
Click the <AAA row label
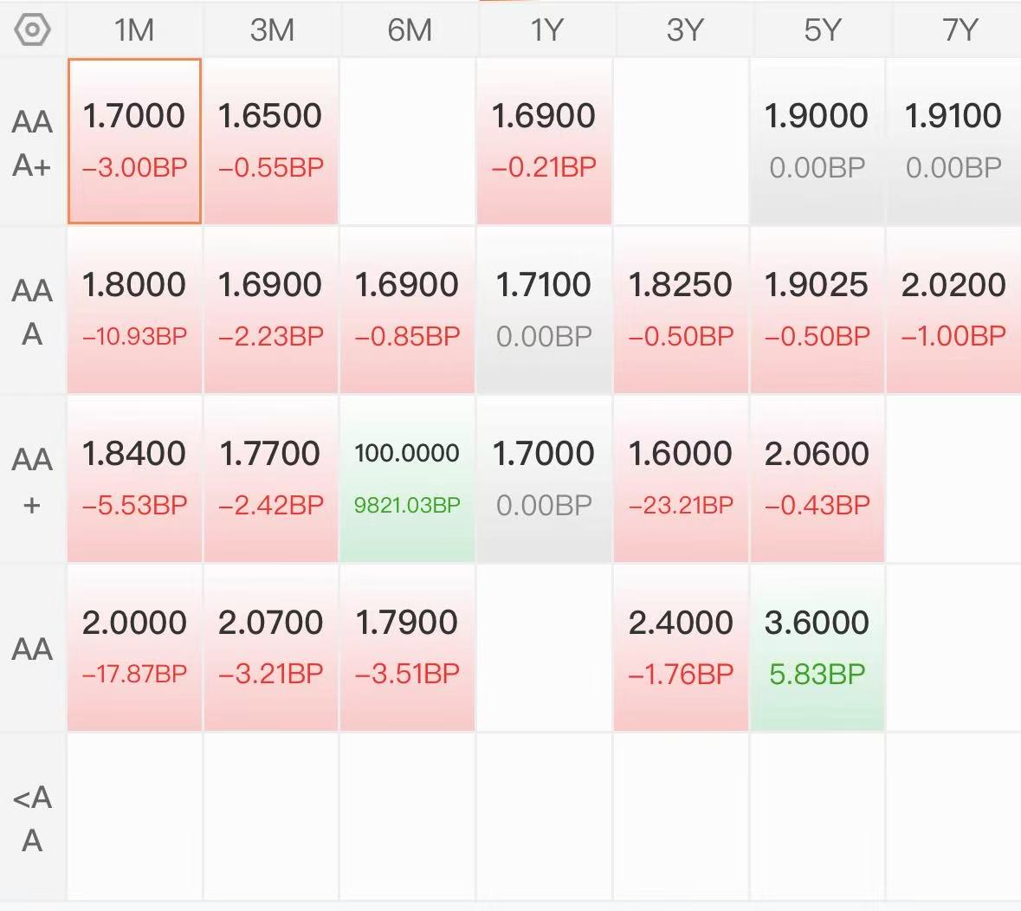coord(32,817)
